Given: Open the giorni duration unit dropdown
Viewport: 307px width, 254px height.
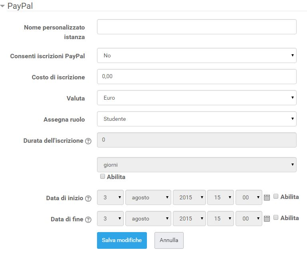Looking at the screenshot, I should [x=196, y=165].
